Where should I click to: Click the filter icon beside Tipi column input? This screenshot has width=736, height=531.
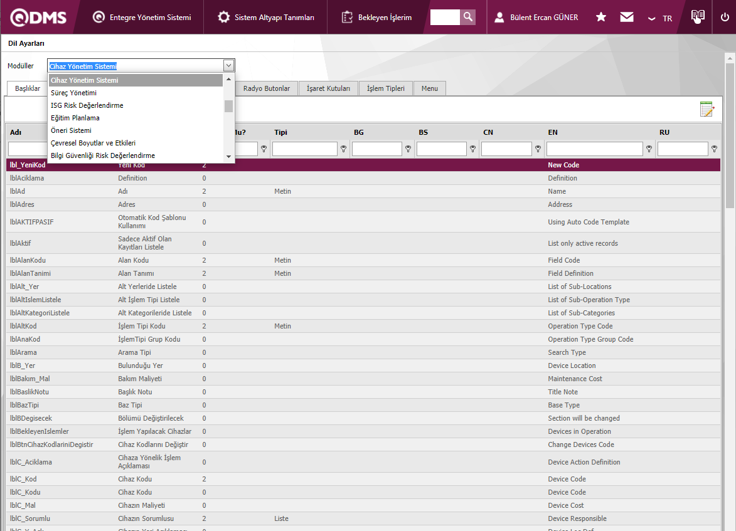[343, 149]
